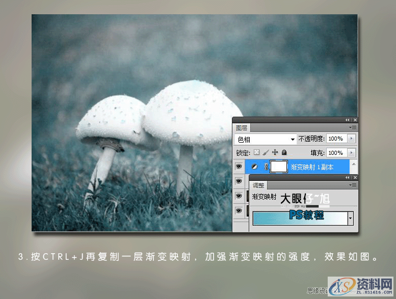Click the 不透明度 100% value field
The width and height of the screenshot is (396, 299).
337,139
